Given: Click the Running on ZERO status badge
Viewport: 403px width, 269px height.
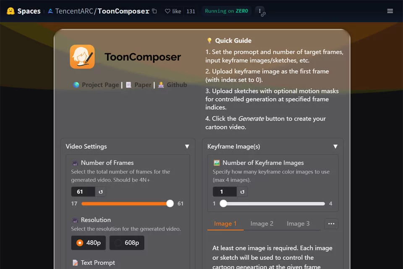Looking at the screenshot, I should pos(226,11).
